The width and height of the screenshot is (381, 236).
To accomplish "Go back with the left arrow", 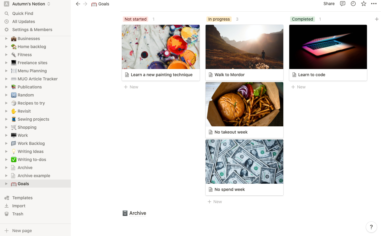I will click(x=78, y=4).
